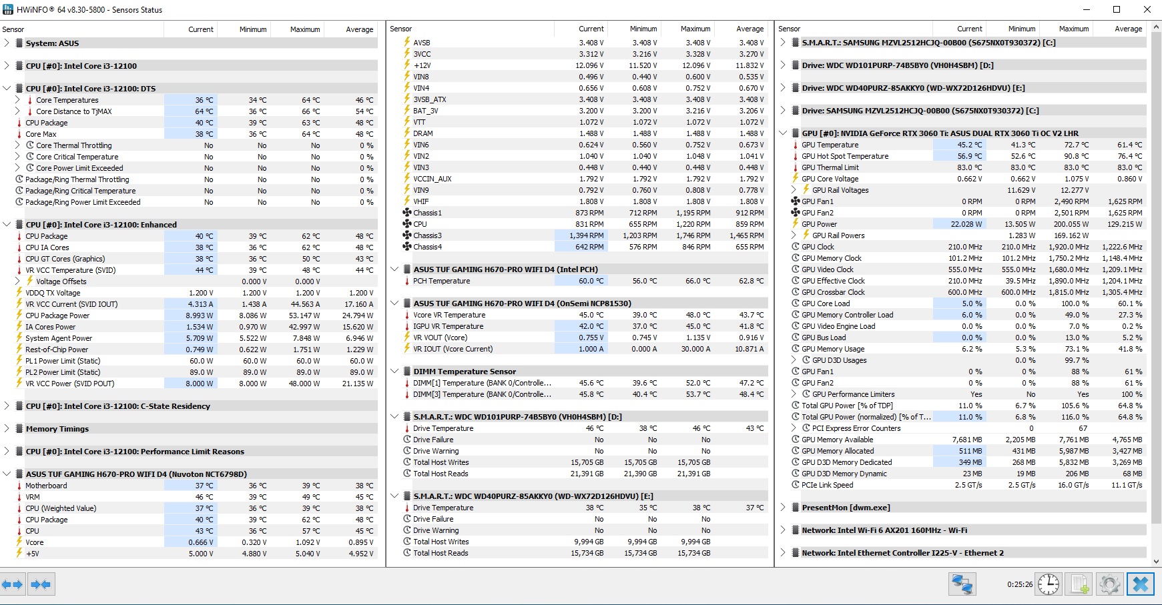Click the elapsed time 0:25:26 label
Screen dimensions: 1162x605
1019,584
